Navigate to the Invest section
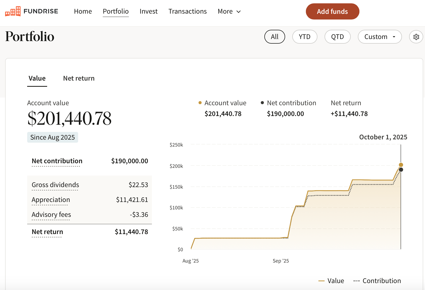The image size is (425, 290). tap(149, 11)
